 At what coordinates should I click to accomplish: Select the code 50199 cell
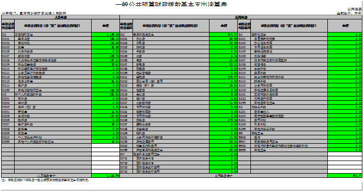(x=8, y=90)
